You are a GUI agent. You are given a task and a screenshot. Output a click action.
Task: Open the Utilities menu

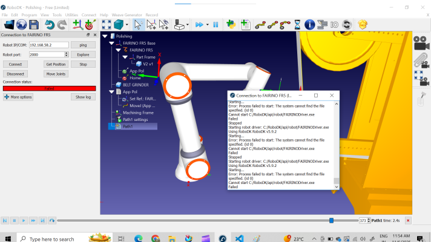71,15
